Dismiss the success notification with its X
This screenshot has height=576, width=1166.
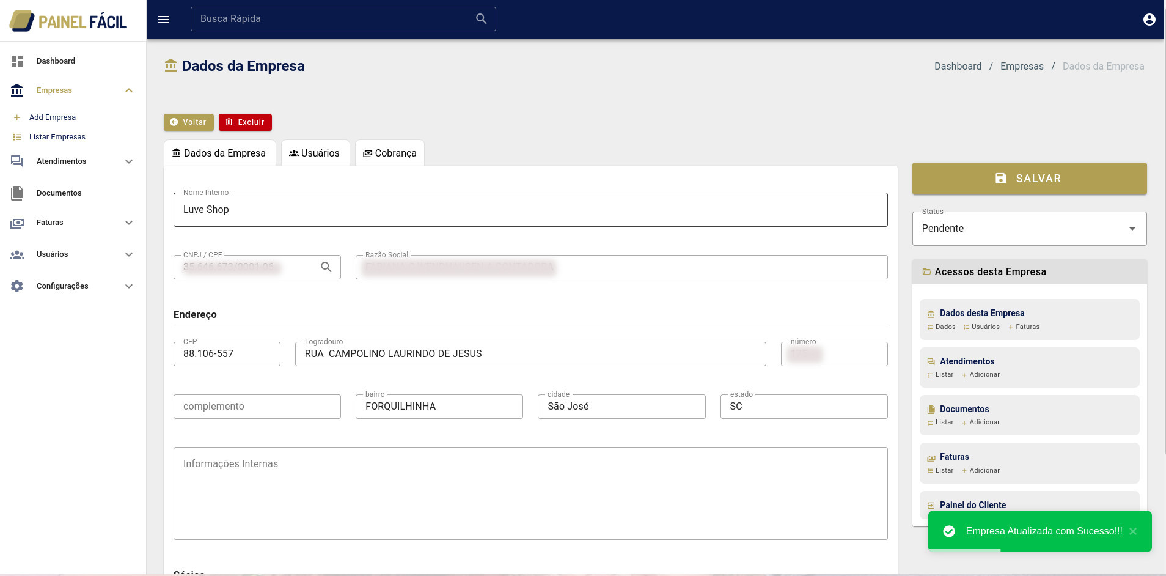coord(1133,531)
